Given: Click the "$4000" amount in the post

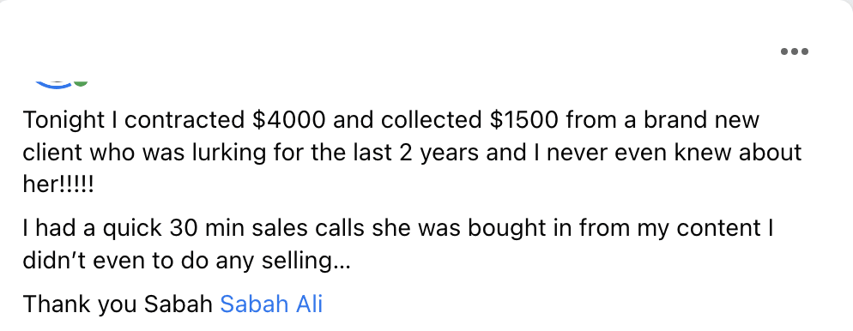Looking at the screenshot, I should coord(289,120).
